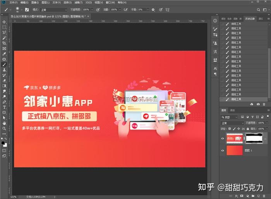271x199 pixels.
Task: Open the layer blend mode 正常 dropdown
Action: click(232, 123)
